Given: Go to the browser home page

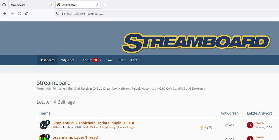Looking at the screenshot, I should coord(27,13).
